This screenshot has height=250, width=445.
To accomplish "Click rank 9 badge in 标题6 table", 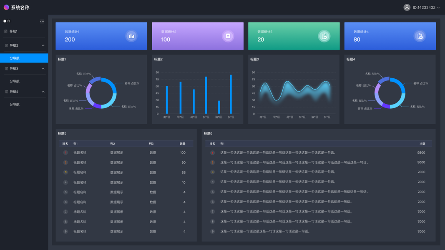I will click(x=212, y=232).
